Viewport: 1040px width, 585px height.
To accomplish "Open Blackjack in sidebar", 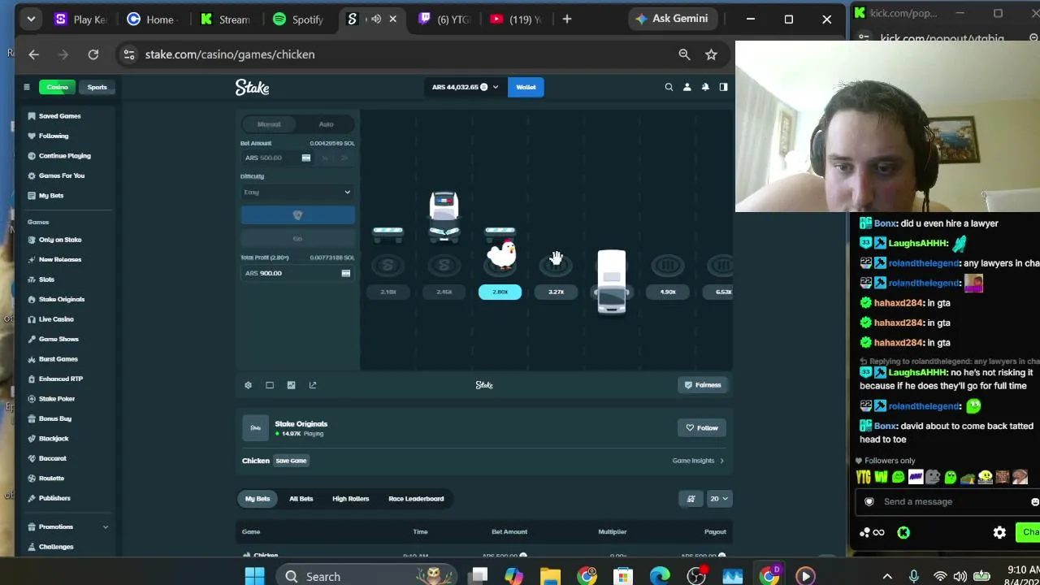I will (x=54, y=439).
